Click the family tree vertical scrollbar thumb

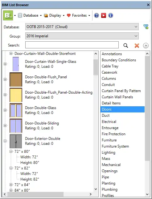96,67
